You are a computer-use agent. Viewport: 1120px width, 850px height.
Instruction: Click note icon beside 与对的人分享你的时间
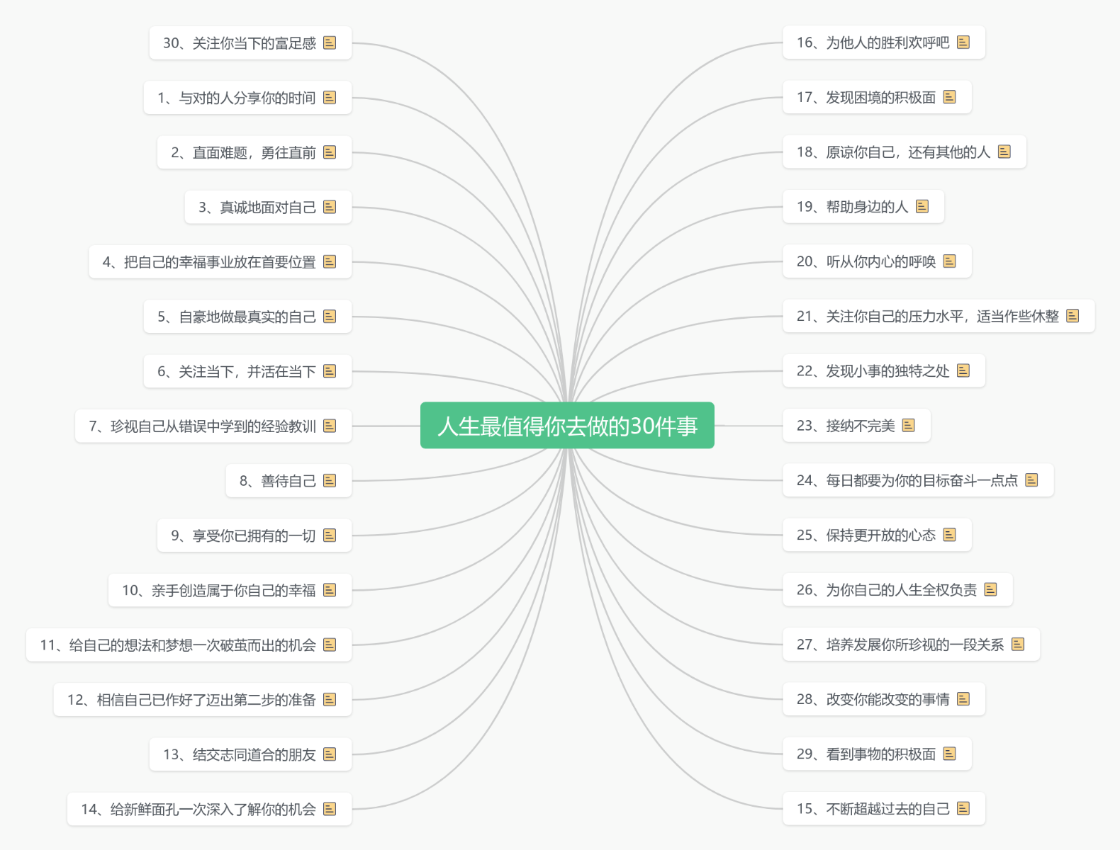[330, 97]
